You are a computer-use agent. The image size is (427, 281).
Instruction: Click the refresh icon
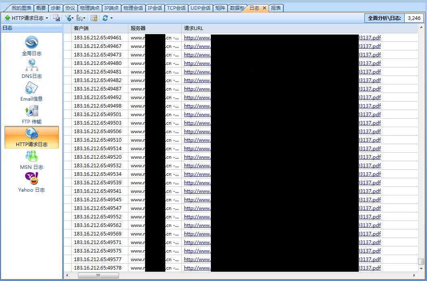click(105, 18)
